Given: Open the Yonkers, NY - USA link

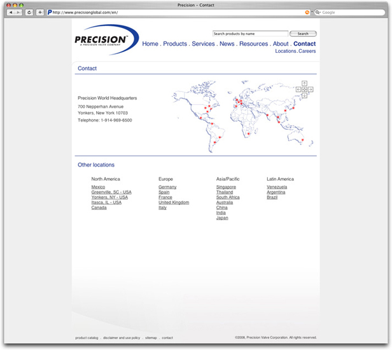Looking at the screenshot, I should click(x=109, y=197).
